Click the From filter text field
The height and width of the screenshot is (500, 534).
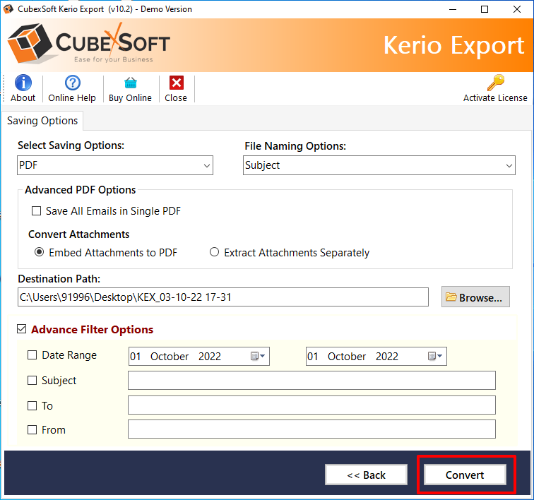click(x=311, y=429)
